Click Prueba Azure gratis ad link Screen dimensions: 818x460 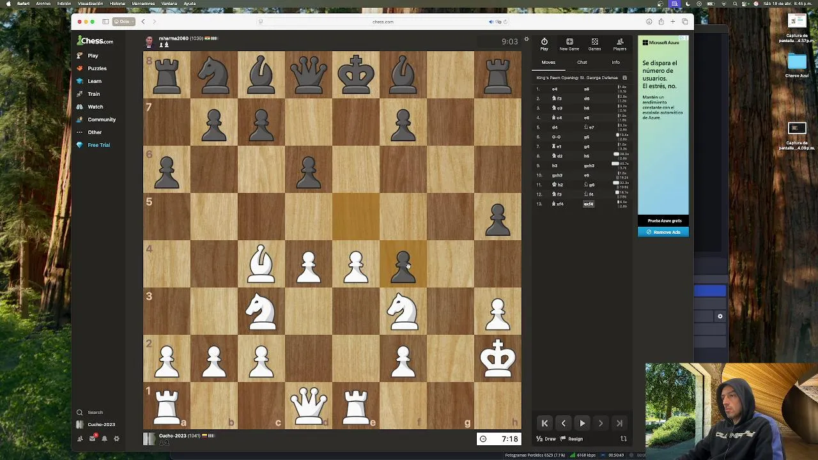point(665,221)
